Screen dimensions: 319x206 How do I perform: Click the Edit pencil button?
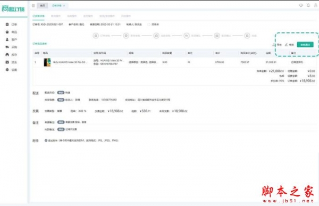click(x=289, y=45)
